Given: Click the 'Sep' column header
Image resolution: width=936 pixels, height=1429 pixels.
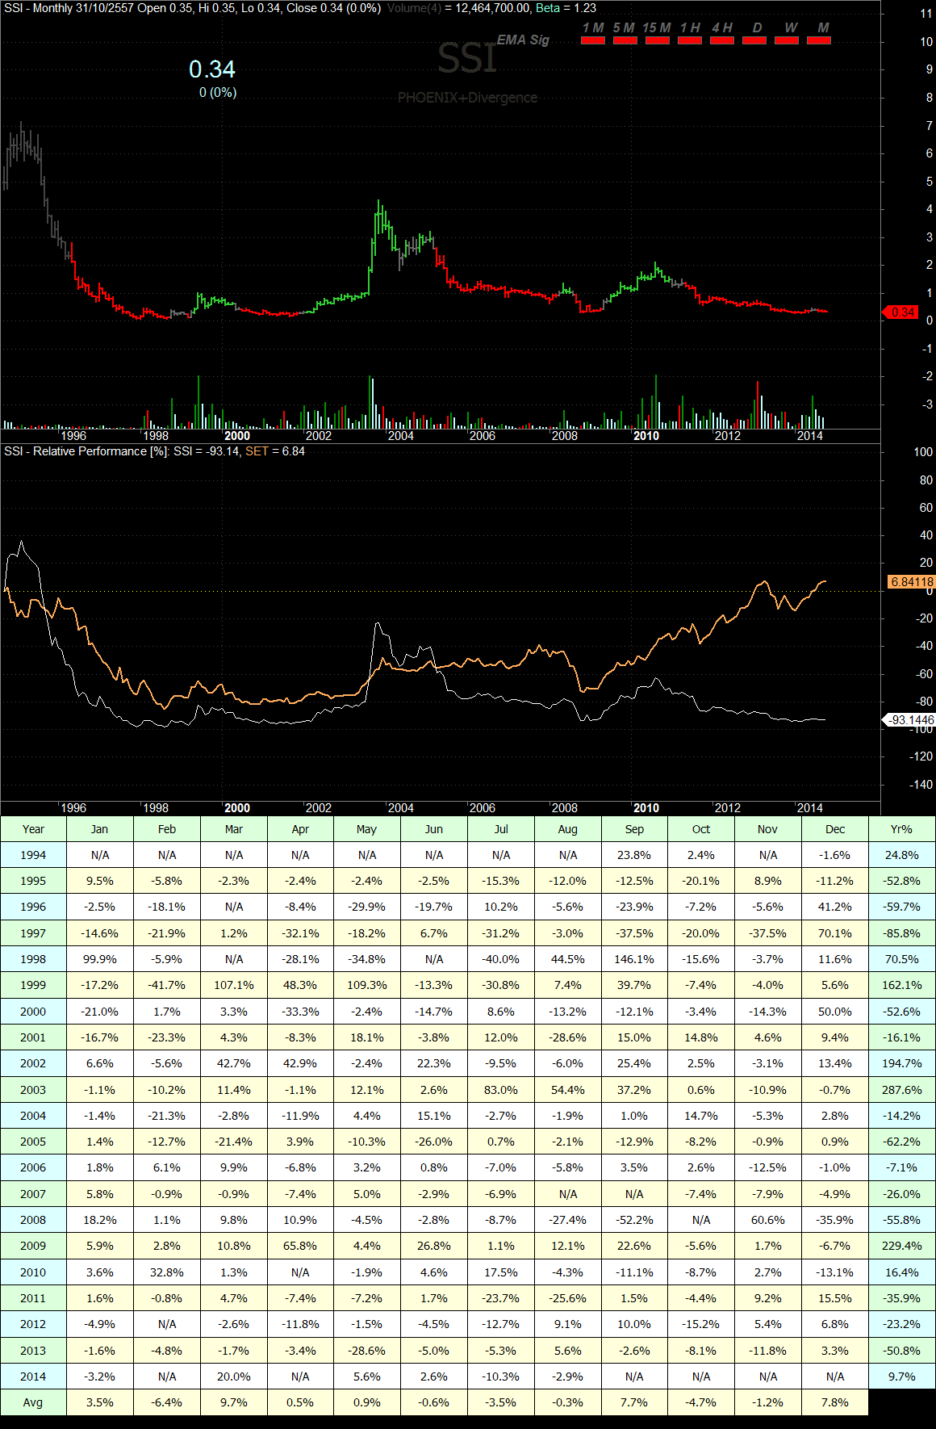Looking at the screenshot, I should point(634,829).
